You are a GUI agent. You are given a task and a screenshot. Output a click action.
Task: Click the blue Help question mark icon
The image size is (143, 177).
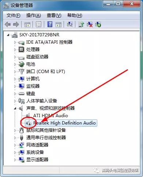click(50, 24)
